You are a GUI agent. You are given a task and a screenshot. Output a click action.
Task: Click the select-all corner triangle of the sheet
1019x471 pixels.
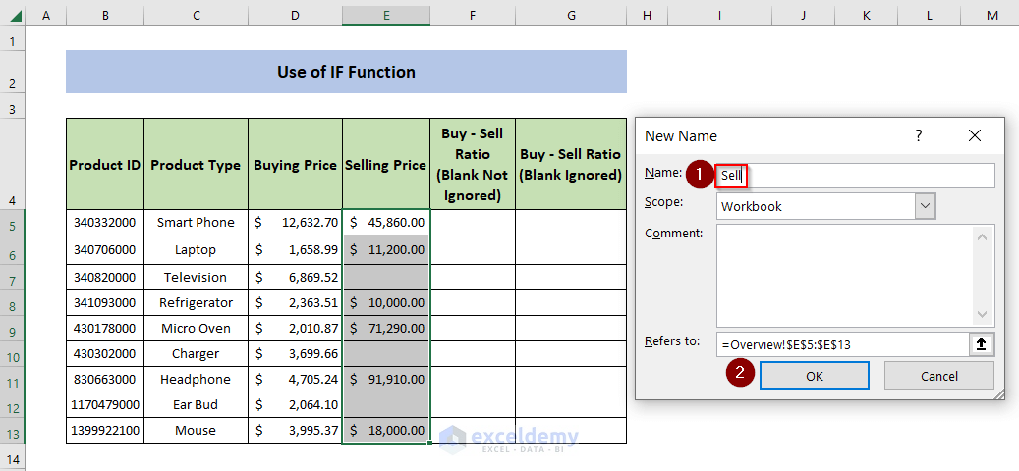tap(16, 15)
